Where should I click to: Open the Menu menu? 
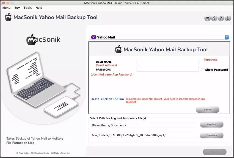point(6,8)
